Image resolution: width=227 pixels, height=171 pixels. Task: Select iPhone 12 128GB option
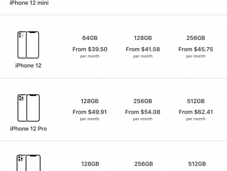click(x=143, y=38)
